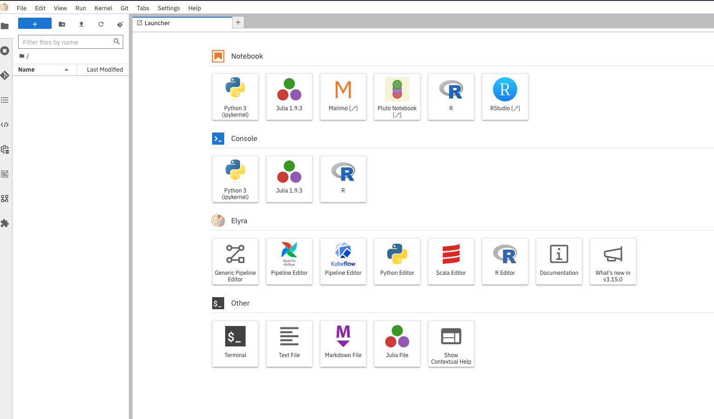Launch a Terminal
Viewport: 714px width, 419px height.
coord(235,344)
